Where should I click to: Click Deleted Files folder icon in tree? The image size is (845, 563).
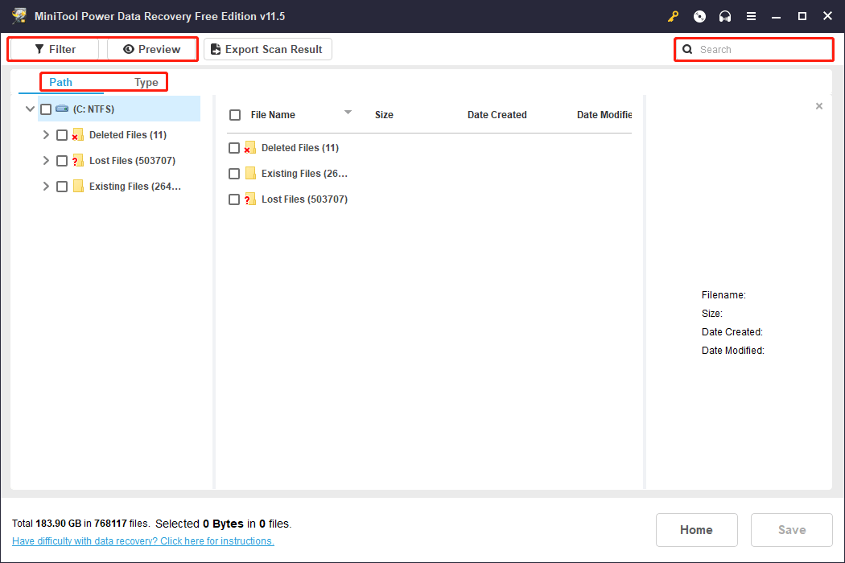[x=77, y=134]
